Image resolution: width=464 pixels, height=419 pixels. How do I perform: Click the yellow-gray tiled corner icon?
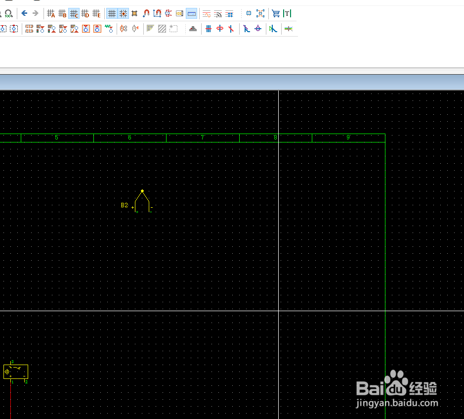(x=150, y=29)
